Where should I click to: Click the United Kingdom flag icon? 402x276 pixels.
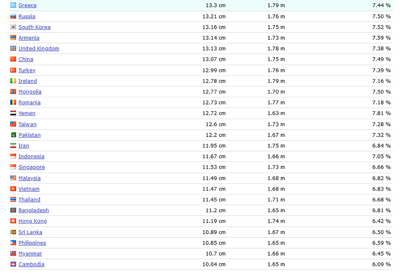tap(13, 48)
